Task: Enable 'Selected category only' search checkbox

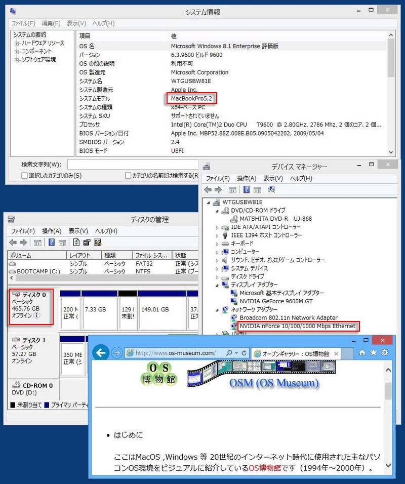Action: coord(24,175)
